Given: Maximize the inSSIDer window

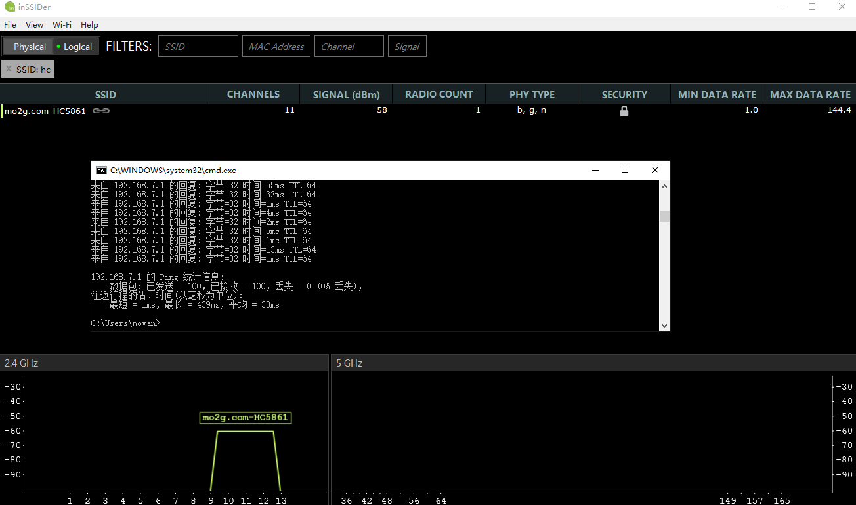Looking at the screenshot, I should 812,7.
